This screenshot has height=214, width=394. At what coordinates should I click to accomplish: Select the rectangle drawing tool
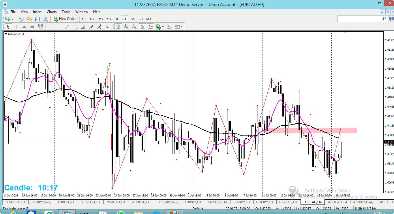coord(32,27)
